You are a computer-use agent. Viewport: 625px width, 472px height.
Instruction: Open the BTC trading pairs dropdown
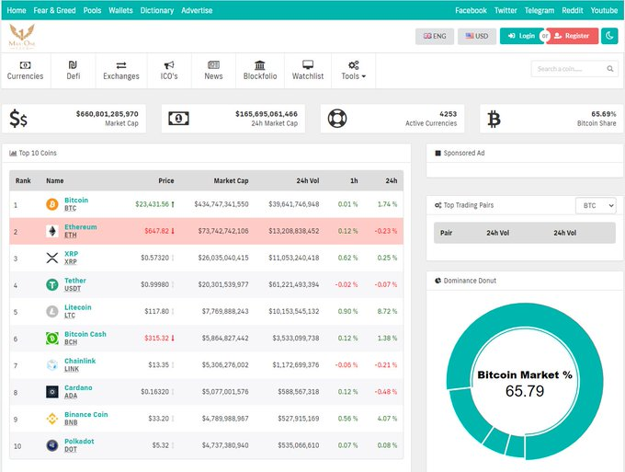pyautogui.click(x=596, y=205)
